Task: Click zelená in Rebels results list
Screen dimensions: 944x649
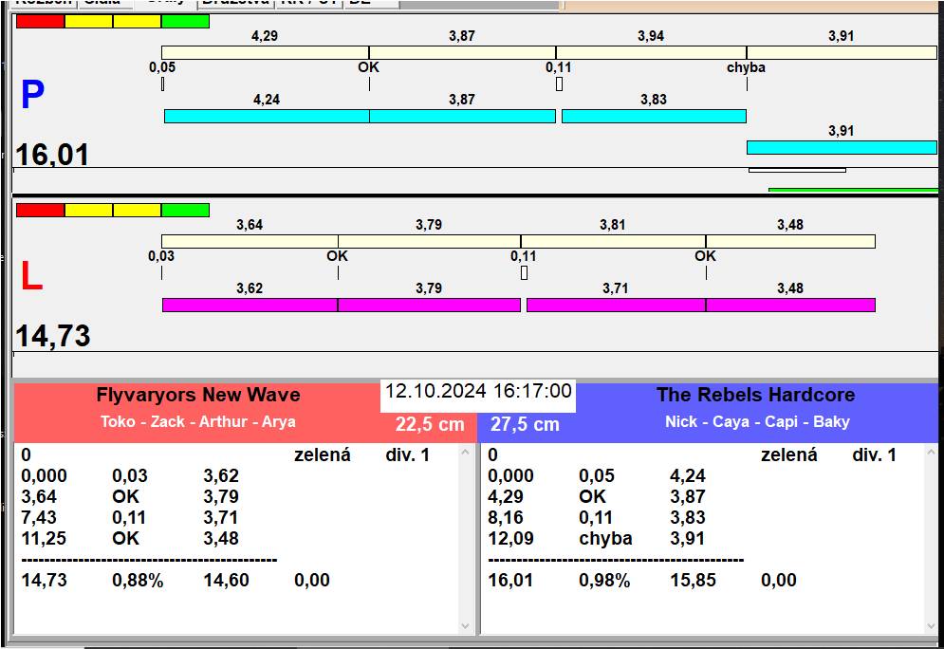Action: click(x=788, y=455)
